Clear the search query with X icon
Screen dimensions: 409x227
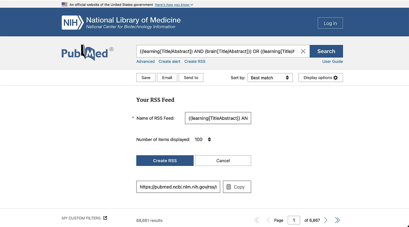tap(303, 51)
